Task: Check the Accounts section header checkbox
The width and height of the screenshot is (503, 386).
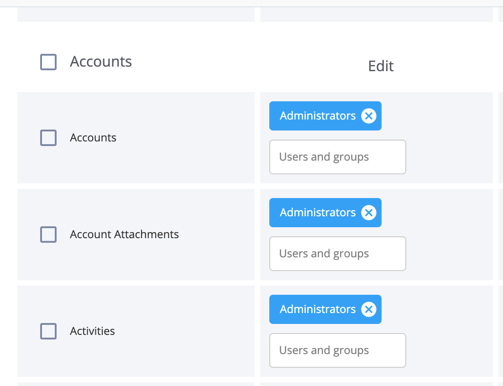Action: [x=48, y=62]
